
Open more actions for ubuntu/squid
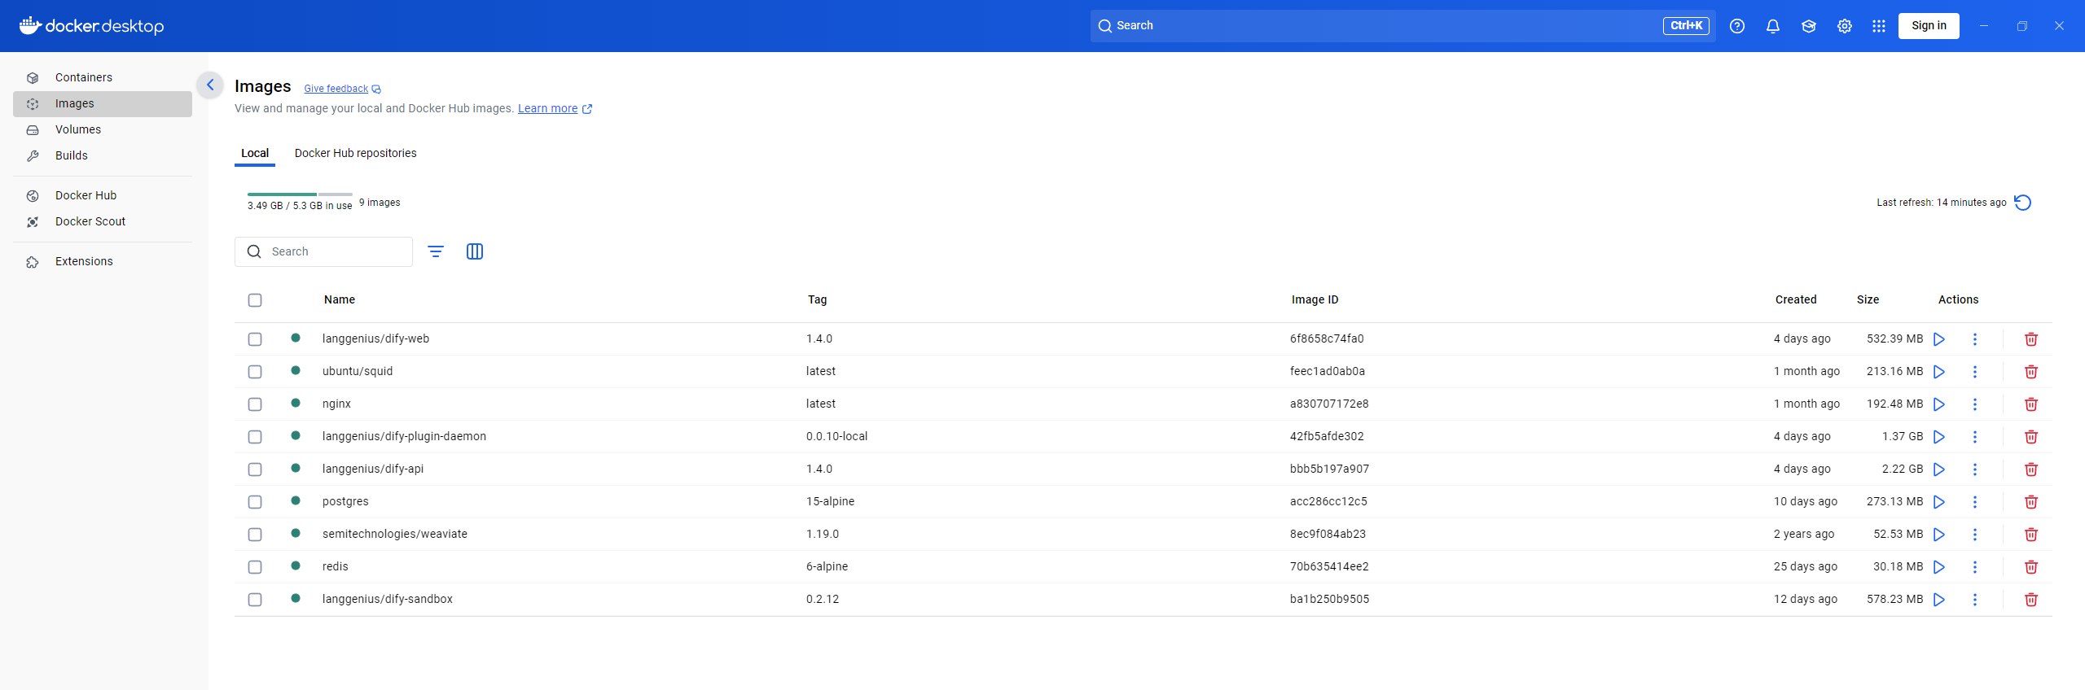(x=1975, y=372)
